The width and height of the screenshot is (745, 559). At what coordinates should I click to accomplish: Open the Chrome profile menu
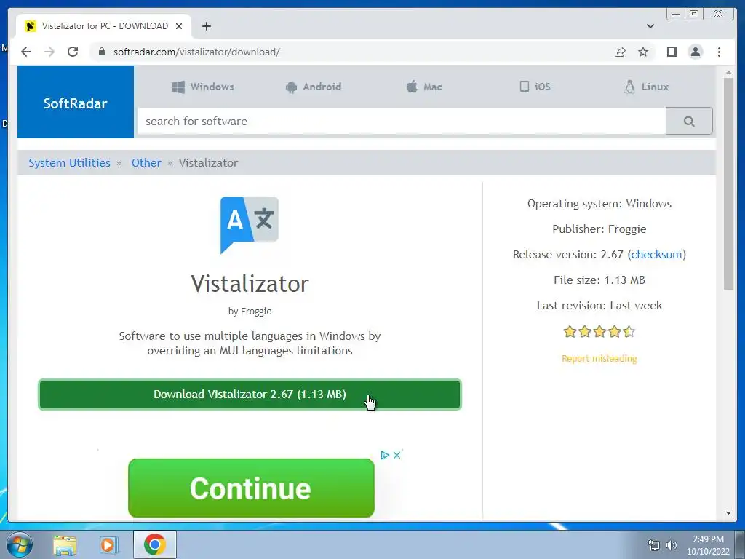tap(695, 52)
